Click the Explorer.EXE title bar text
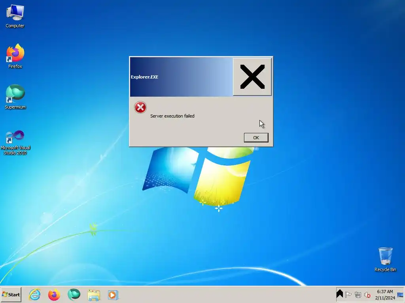The width and height of the screenshot is (405, 303). coord(144,77)
